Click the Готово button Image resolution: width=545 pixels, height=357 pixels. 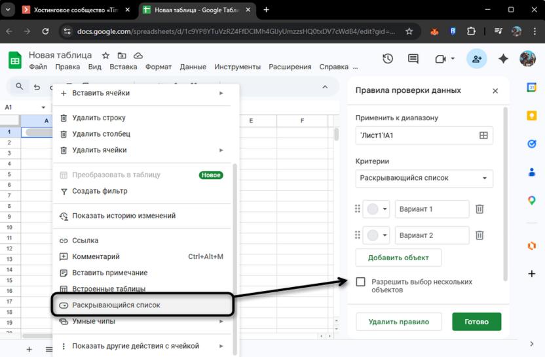coord(476,322)
